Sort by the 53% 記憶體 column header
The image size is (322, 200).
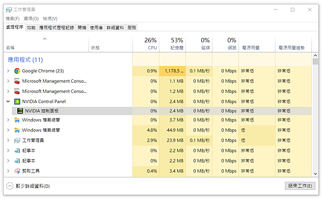tap(172, 45)
